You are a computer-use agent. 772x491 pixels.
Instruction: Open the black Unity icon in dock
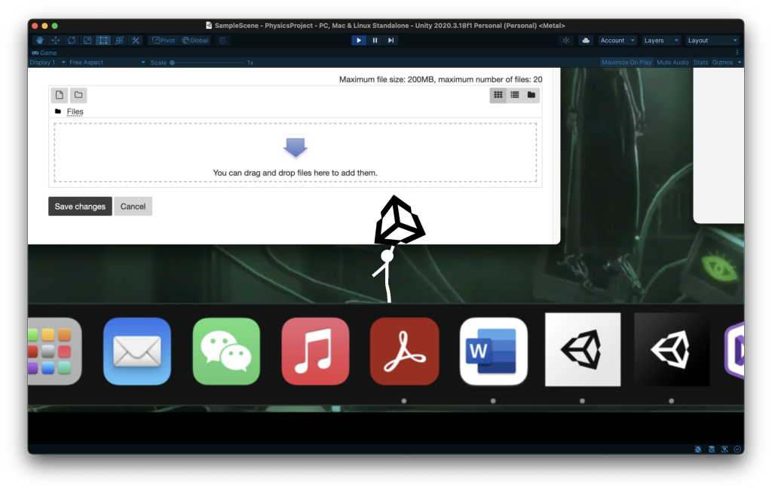672,350
